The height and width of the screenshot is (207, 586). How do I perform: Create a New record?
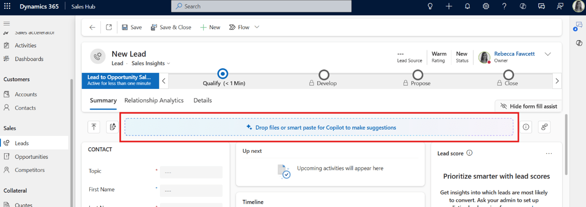210,27
